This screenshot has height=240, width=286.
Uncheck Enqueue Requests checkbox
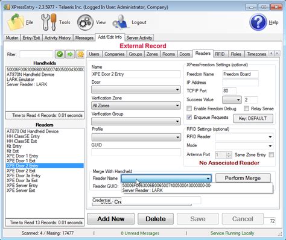tap(189, 117)
